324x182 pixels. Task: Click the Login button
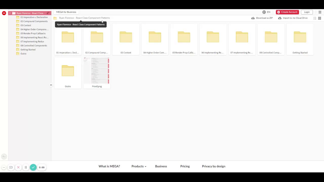pyautogui.click(x=307, y=12)
